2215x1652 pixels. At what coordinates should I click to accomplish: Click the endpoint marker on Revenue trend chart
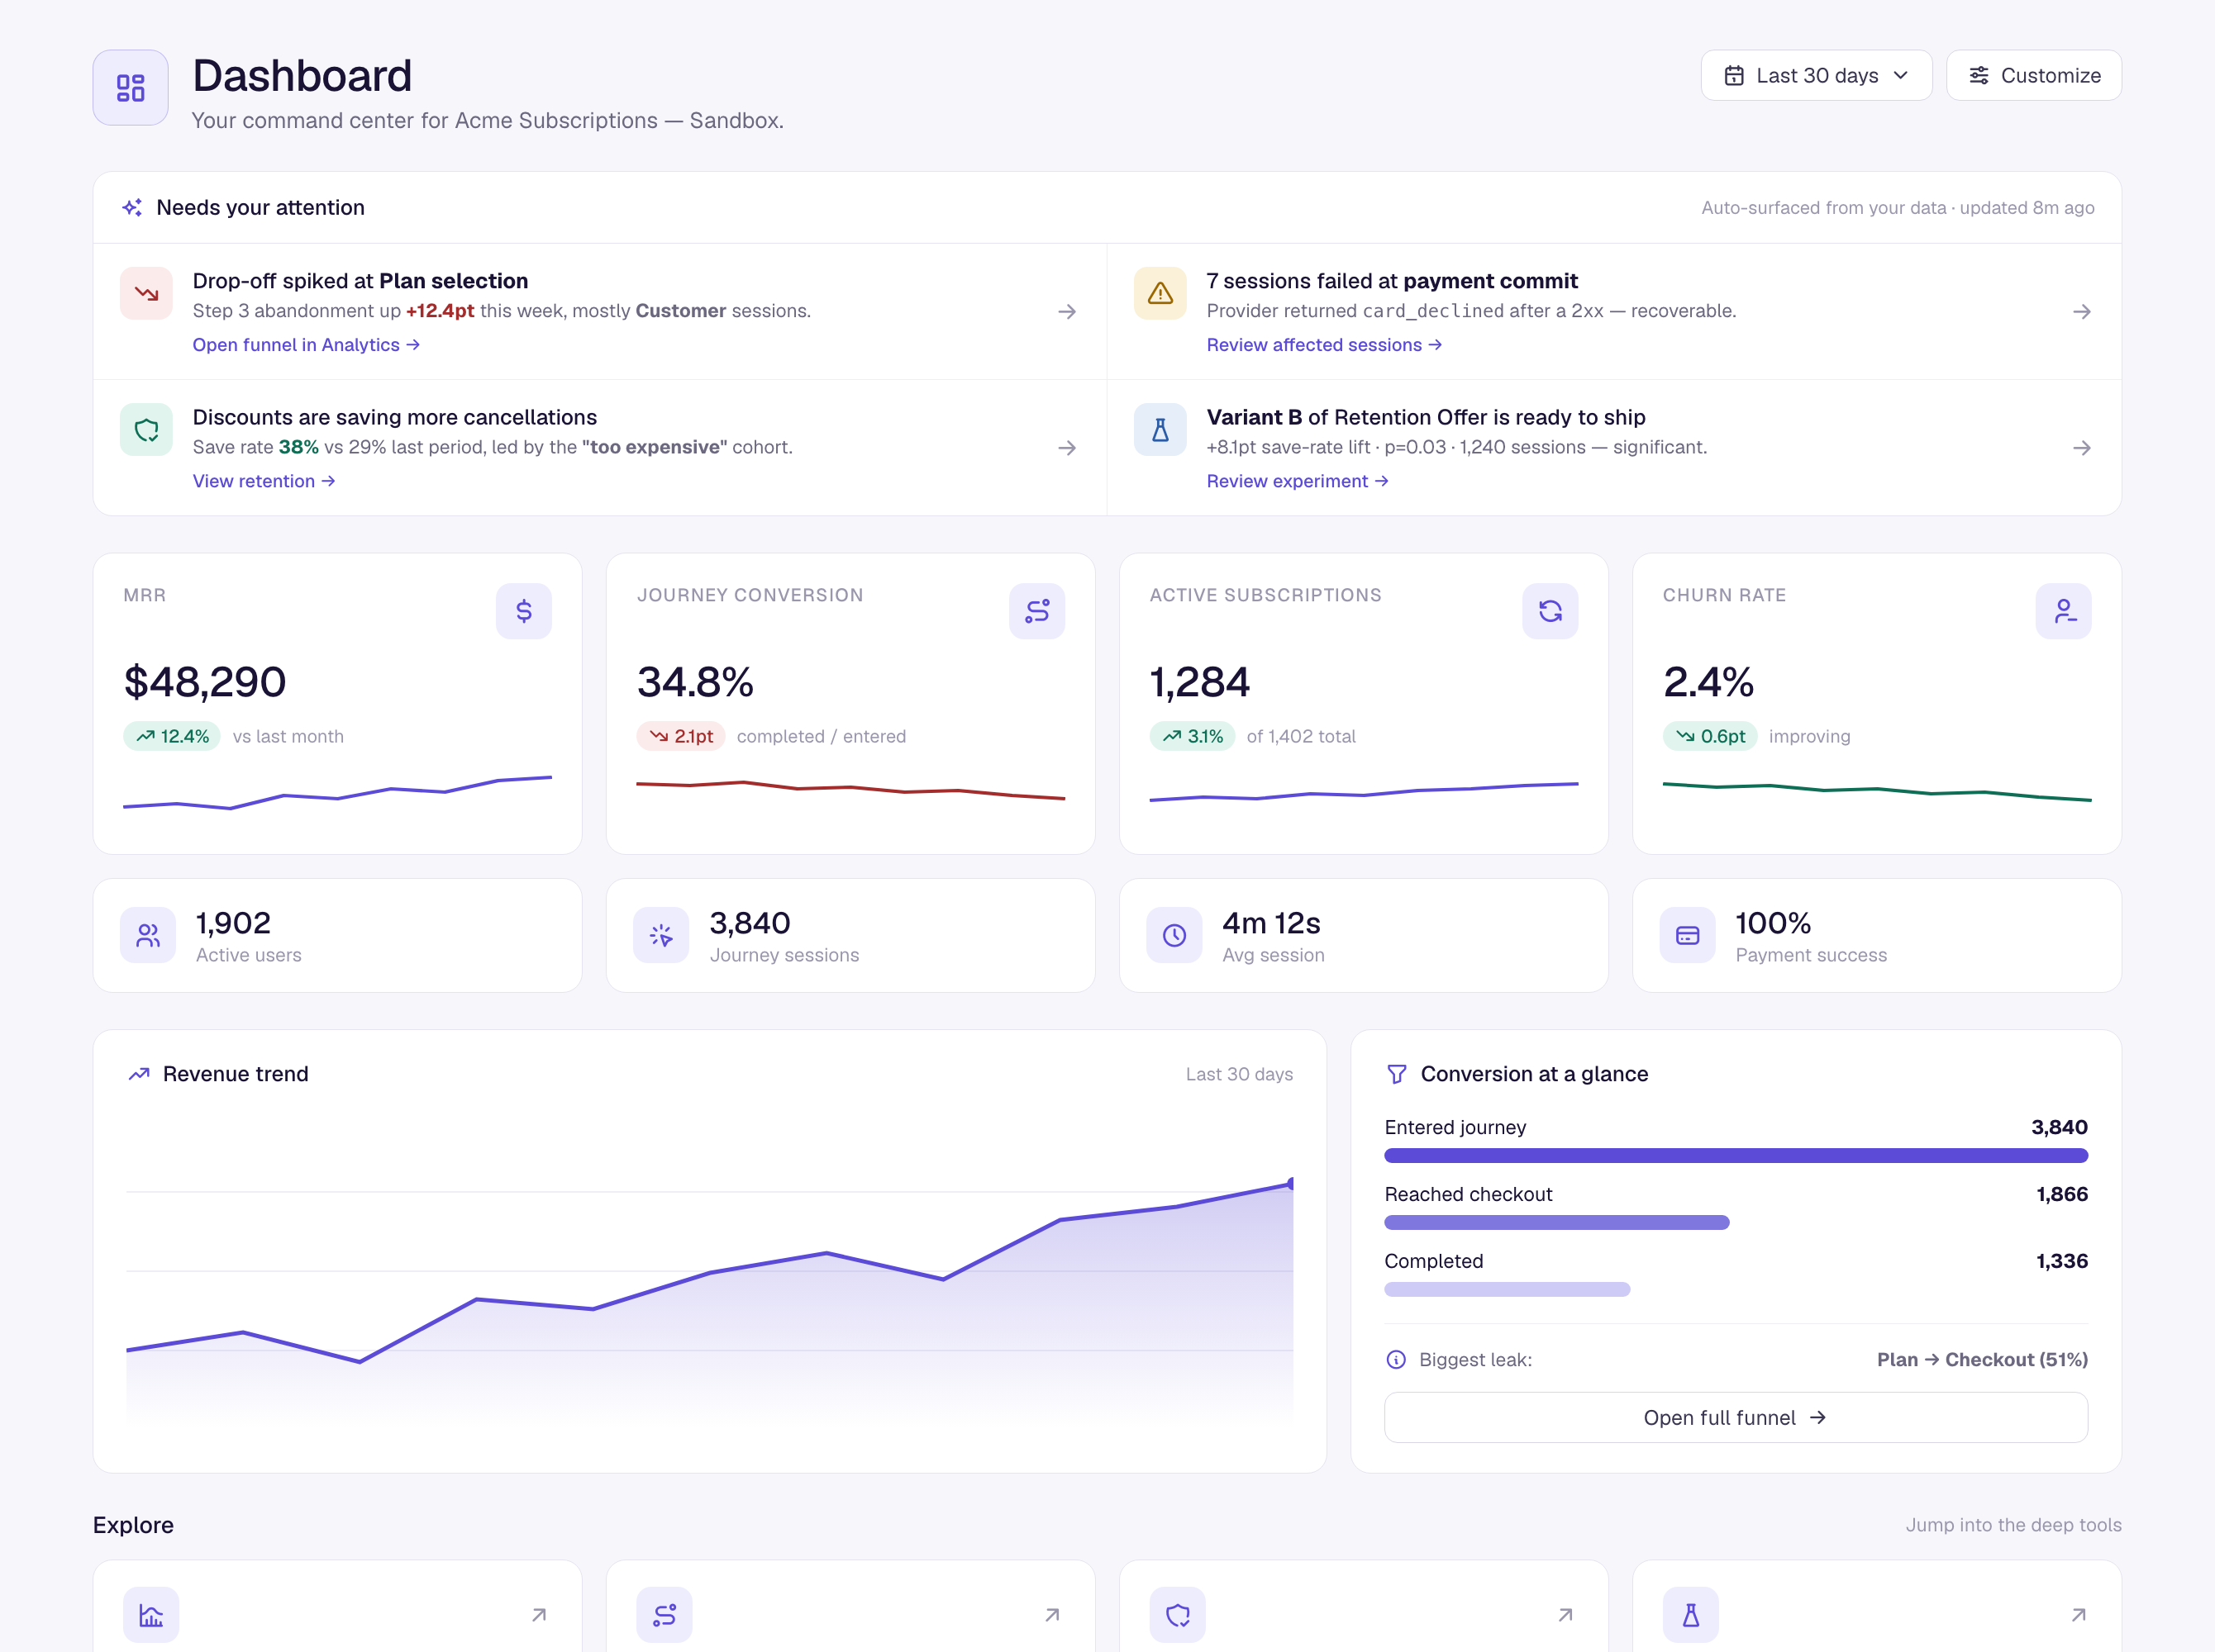click(x=1291, y=1184)
